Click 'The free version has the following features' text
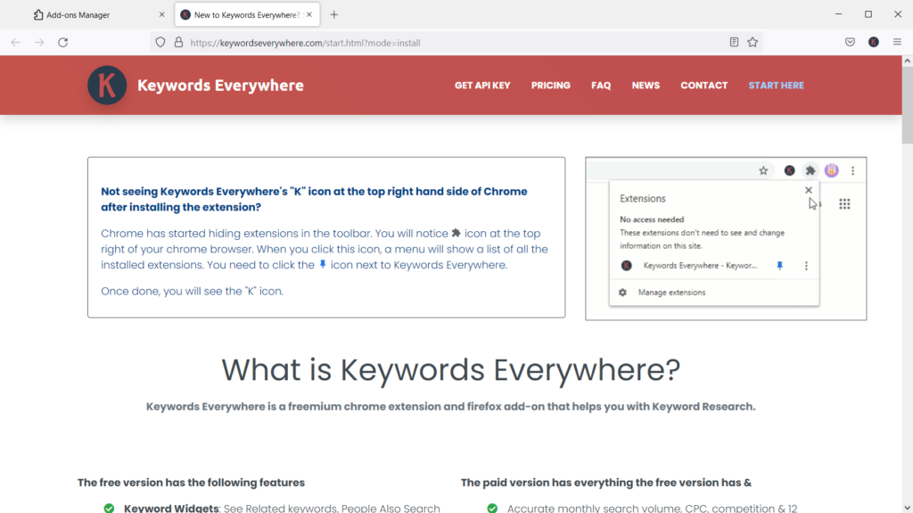The image size is (913, 513). click(x=191, y=483)
